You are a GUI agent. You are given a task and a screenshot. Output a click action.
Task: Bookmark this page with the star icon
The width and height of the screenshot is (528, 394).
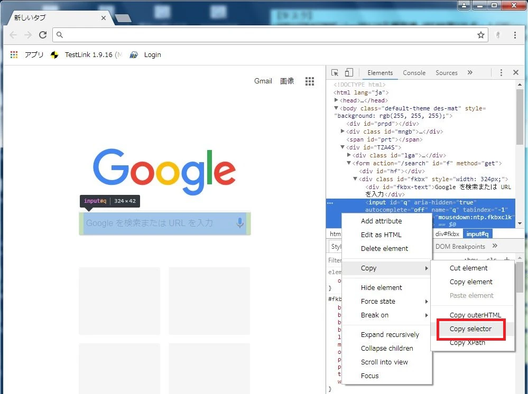[x=481, y=35]
